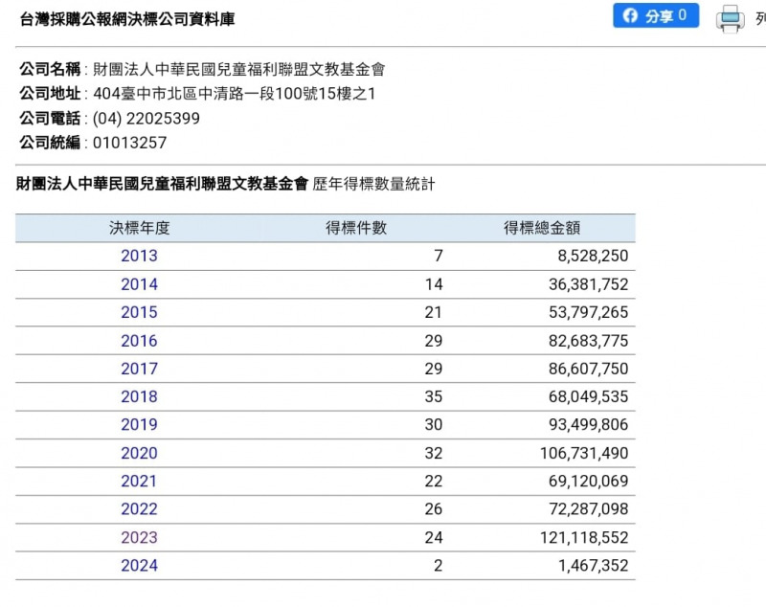
Task: Select the company phone number (04) 22025399
Action: [x=146, y=118]
